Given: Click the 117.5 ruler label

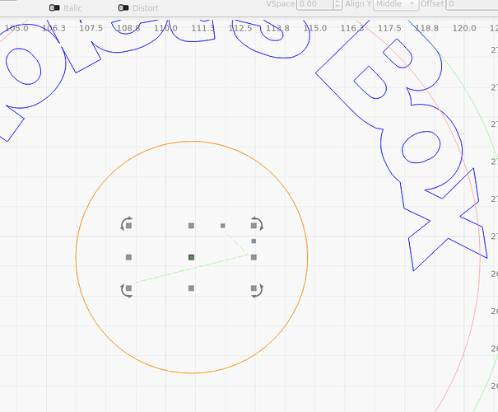Looking at the screenshot, I should [389, 28].
